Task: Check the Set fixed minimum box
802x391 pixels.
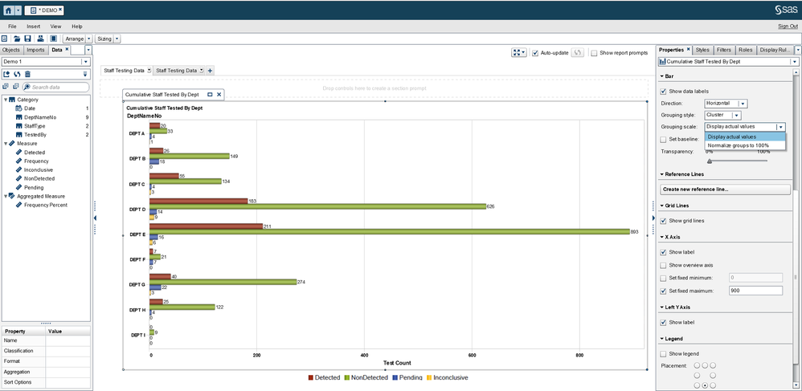Action: click(x=664, y=278)
